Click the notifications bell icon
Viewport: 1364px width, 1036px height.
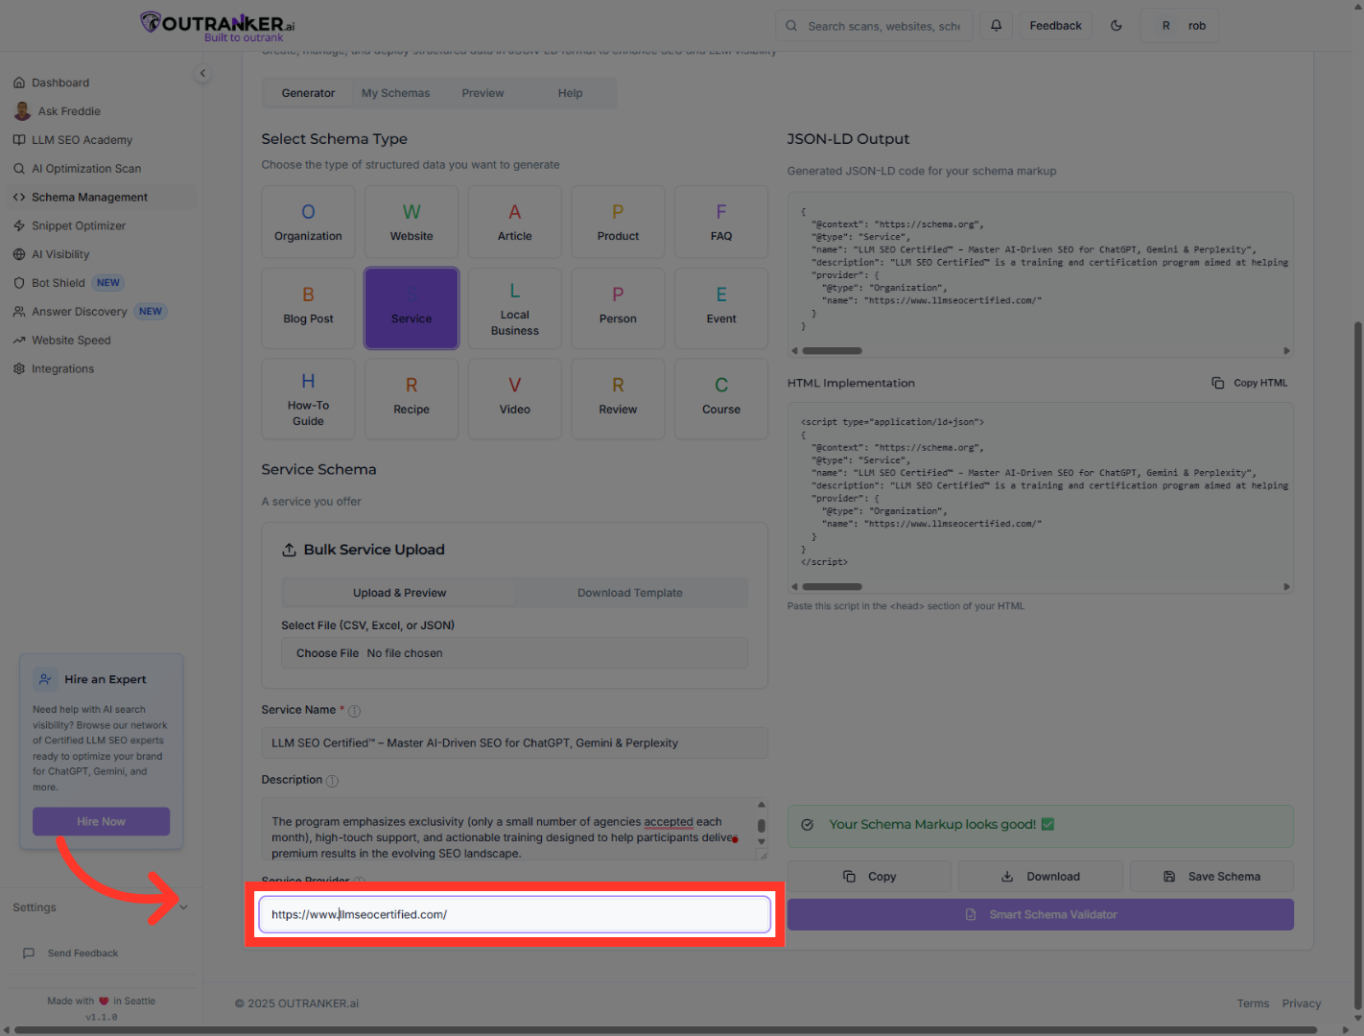(996, 26)
